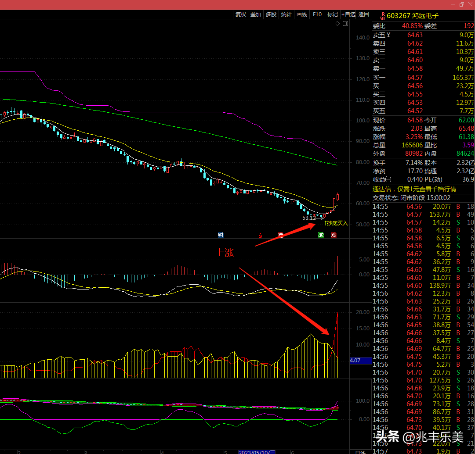Click the 2023/05/10 date marker on timeline
The image size is (475, 454).
click(257, 452)
